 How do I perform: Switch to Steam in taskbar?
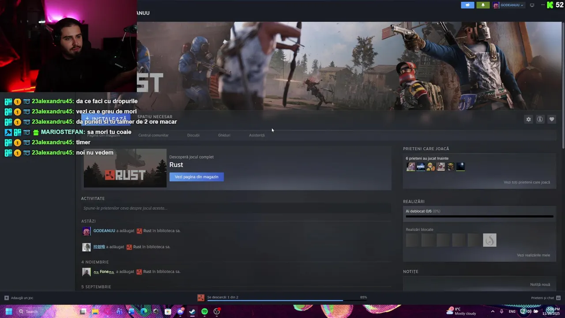192,311
